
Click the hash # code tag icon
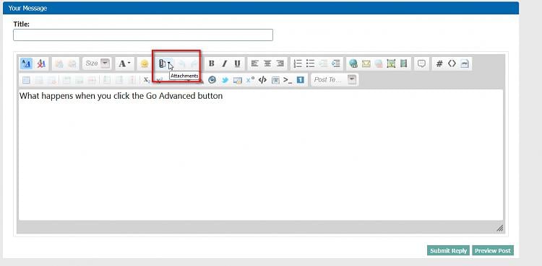tap(439, 63)
